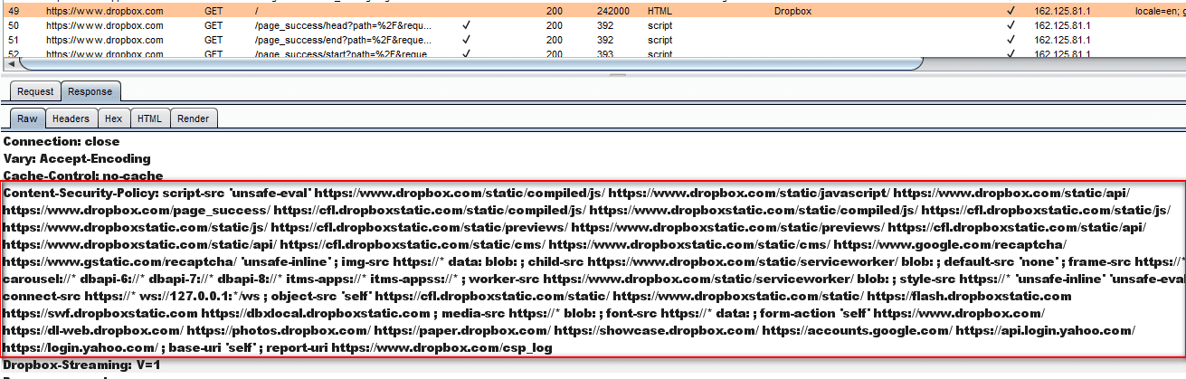The height and width of the screenshot is (379, 1186).
Task: Switch to the HTML view tab
Action: tap(149, 118)
